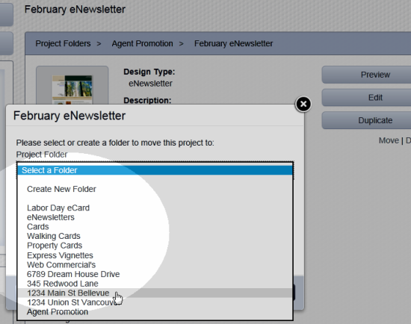411x324 pixels.
Task: Open the Project Folders breadcrumb link
Action: pyautogui.click(x=63, y=43)
